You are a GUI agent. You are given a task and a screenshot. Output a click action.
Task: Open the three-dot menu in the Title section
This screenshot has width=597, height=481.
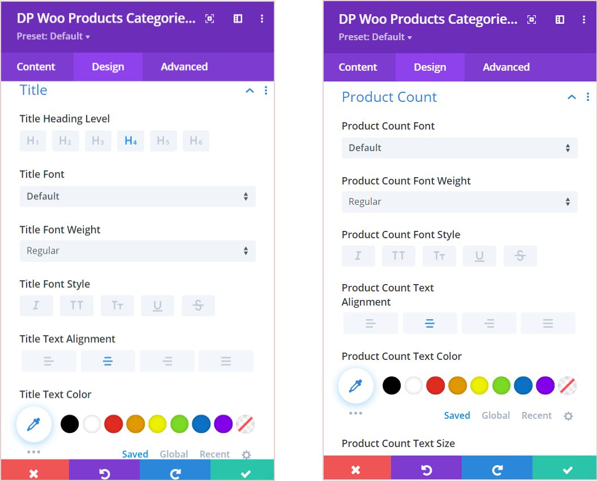pos(266,90)
